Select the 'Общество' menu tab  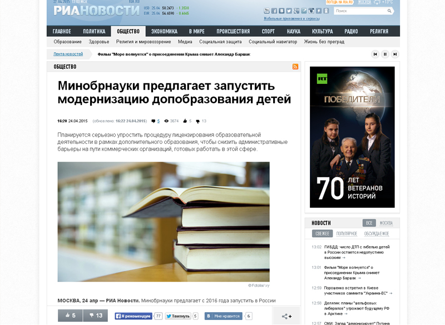point(128,32)
